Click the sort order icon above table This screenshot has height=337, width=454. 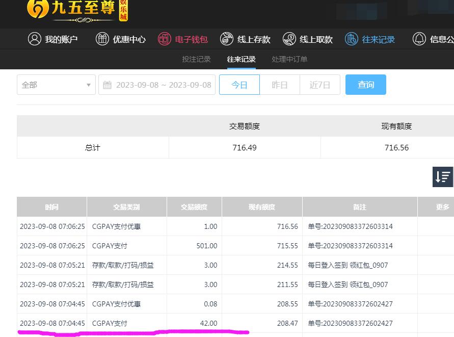pos(442,177)
